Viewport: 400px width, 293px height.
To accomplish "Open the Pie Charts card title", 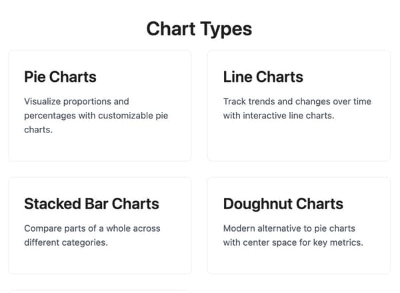I will pos(60,77).
